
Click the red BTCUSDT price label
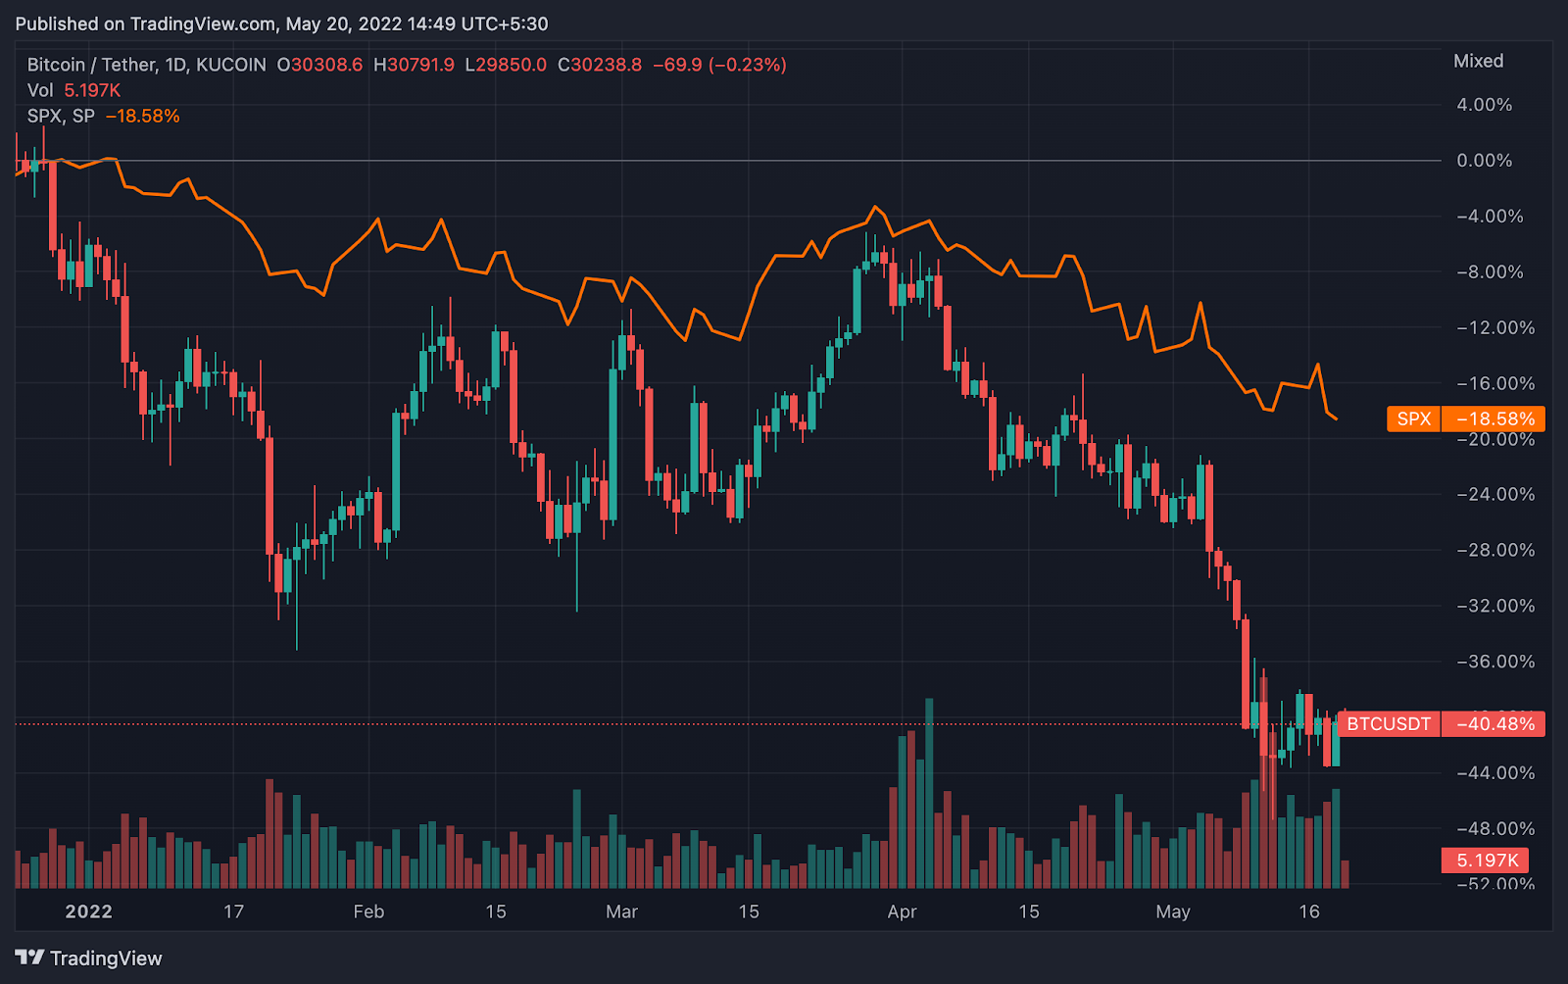click(1389, 724)
